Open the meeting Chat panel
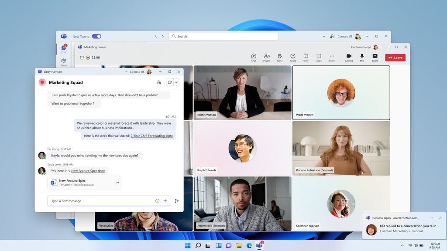Viewport: 447px width, 251px height. click(254, 57)
